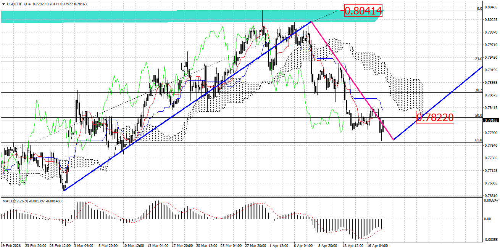
Task: Select the Fibonacci 0.0 level label
Action: tap(479, 8)
